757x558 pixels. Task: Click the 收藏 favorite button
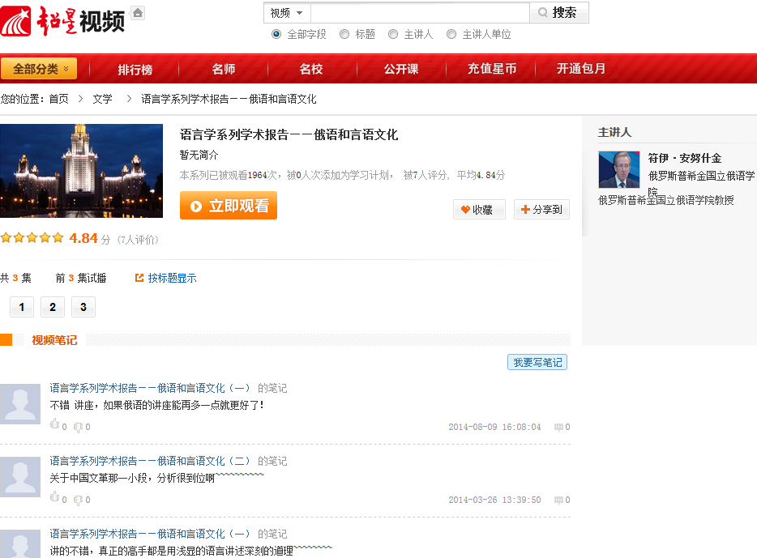pyautogui.click(x=479, y=209)
